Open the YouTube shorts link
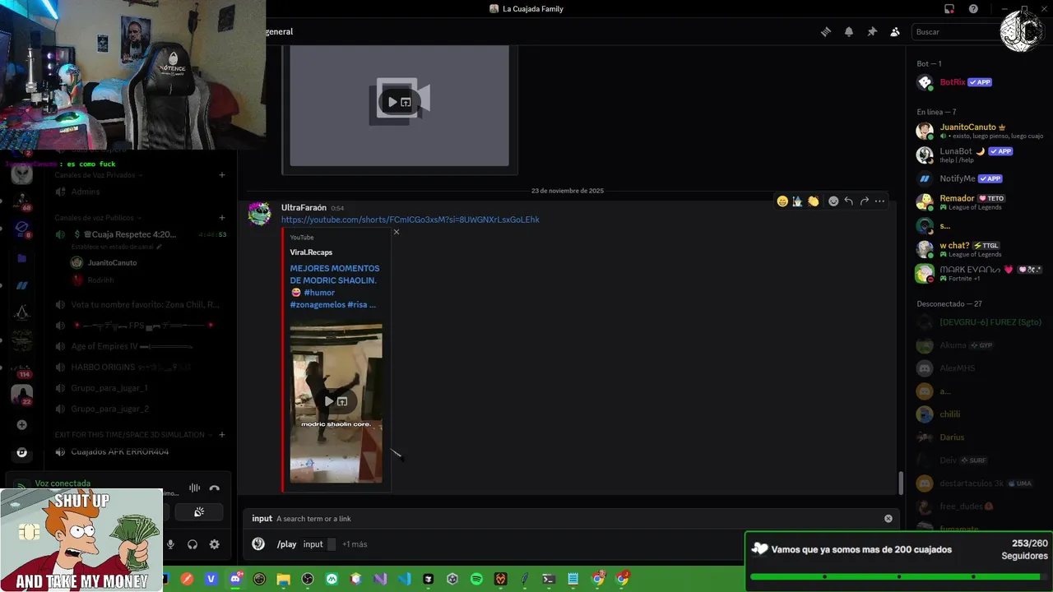1053x592 pixels. click(411, 220)
